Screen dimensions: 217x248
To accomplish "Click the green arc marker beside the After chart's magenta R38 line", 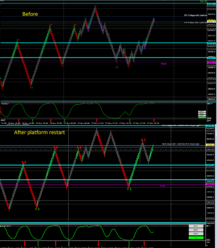I will 129,189.
